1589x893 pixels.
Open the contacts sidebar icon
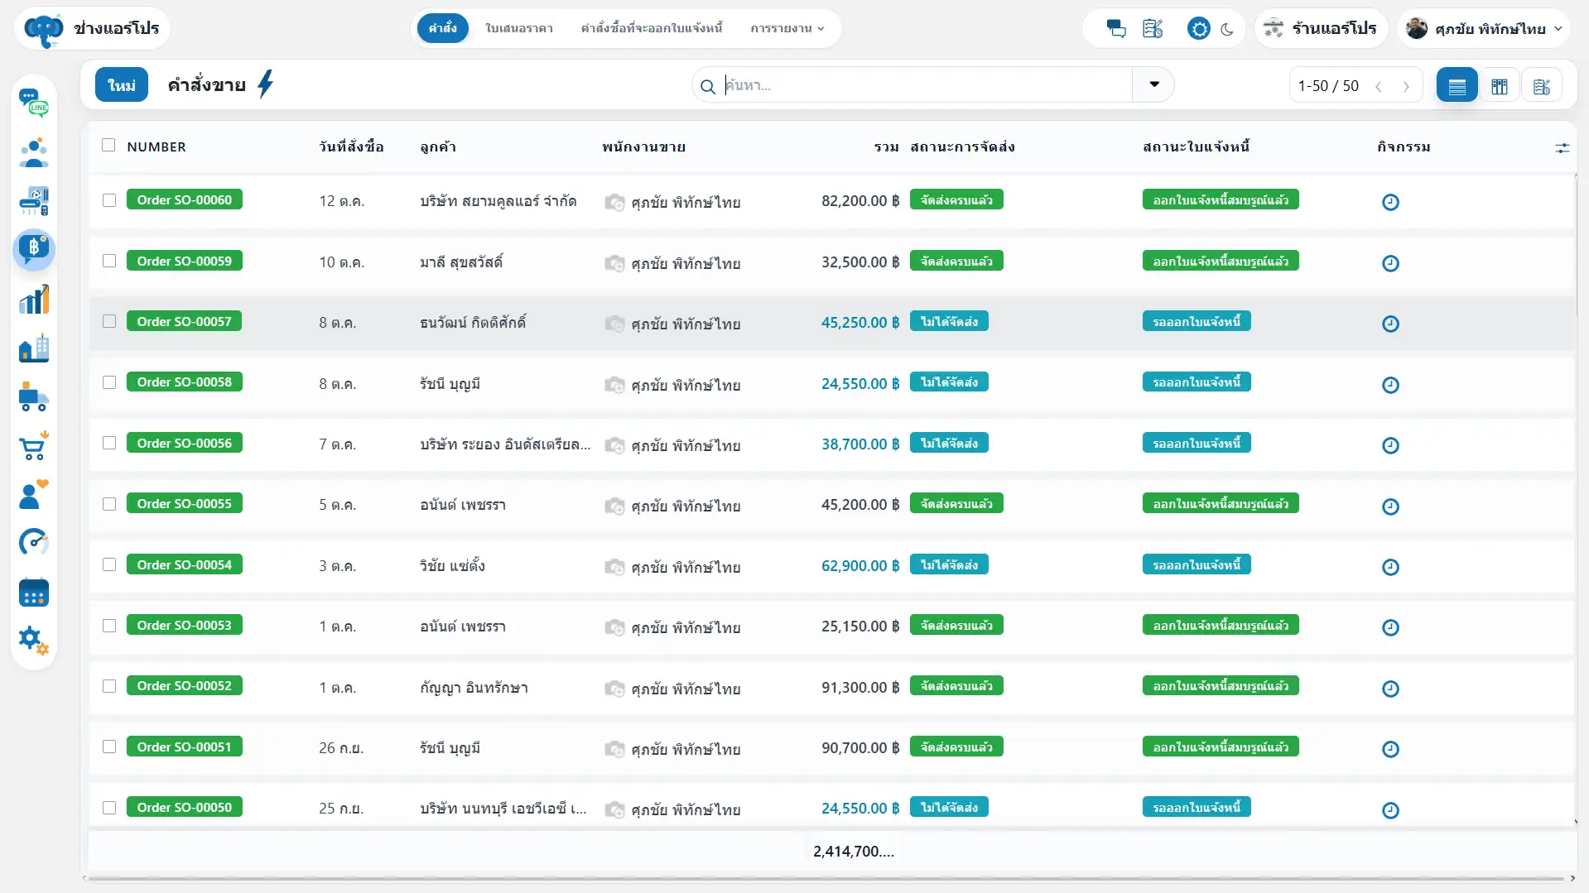(x=34, y=152)
